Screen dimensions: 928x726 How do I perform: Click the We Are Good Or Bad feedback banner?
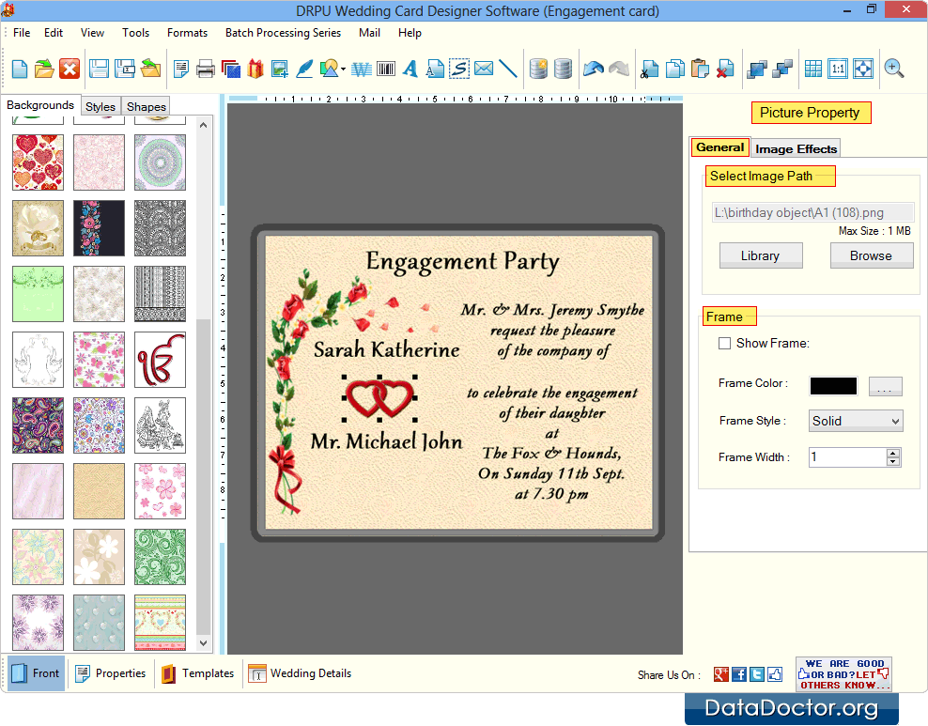[x=843, y=674]
